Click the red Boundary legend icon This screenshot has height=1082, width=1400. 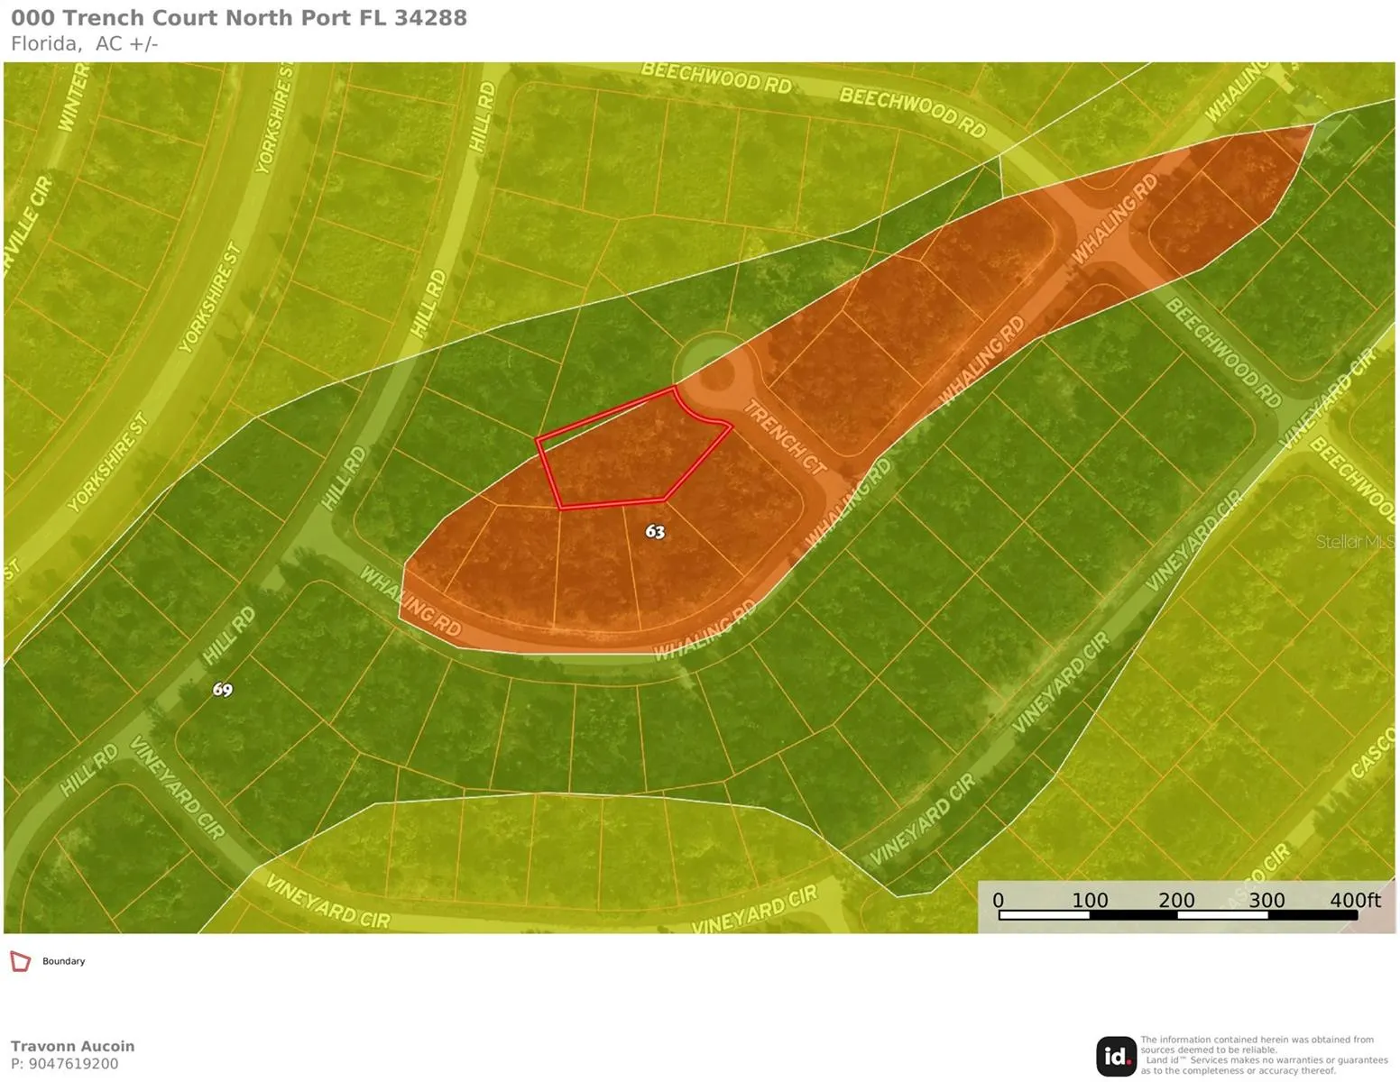[20, 961]
